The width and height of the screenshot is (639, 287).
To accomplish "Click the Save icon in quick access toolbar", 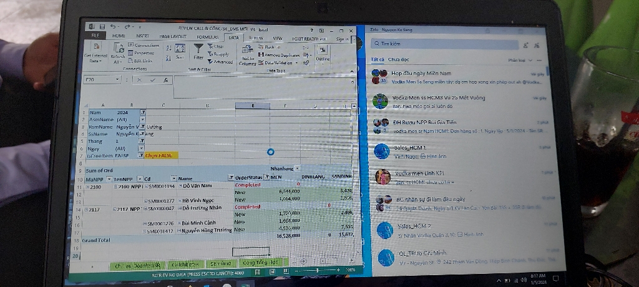I will [100, 27].
